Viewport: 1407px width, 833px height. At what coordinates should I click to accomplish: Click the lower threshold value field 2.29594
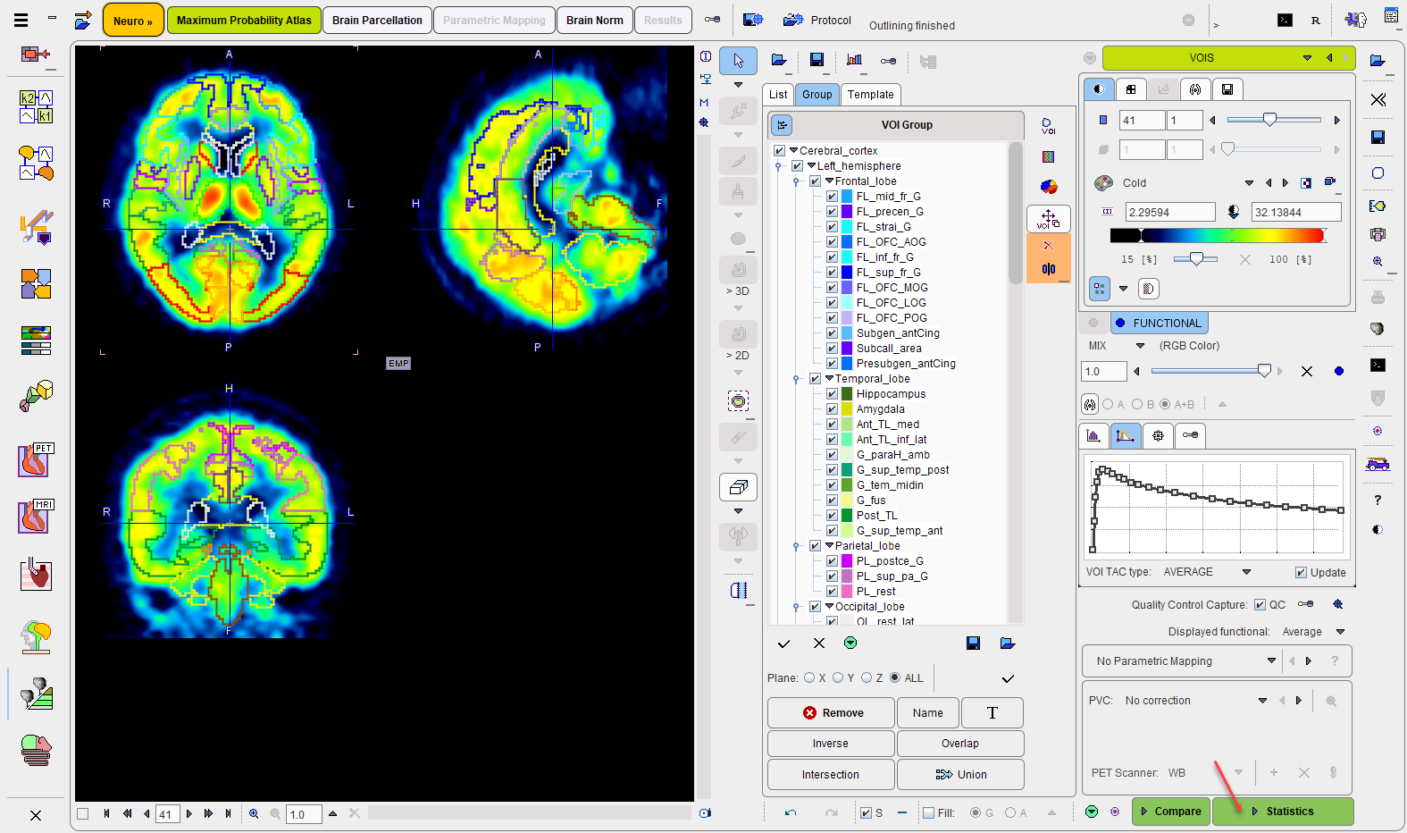tap(1169, 212)
